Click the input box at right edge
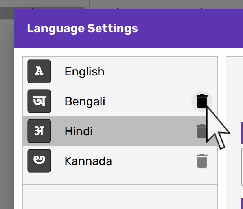The image size is (243, 209). [242, 167]
